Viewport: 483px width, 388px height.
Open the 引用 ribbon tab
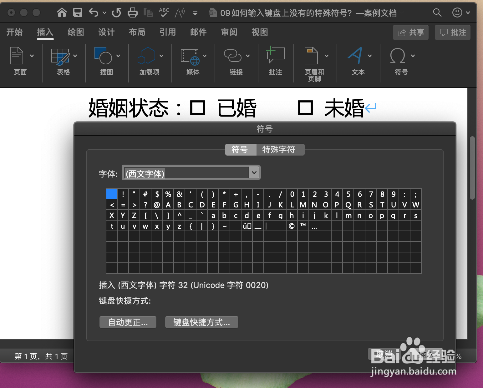point(168,32)
